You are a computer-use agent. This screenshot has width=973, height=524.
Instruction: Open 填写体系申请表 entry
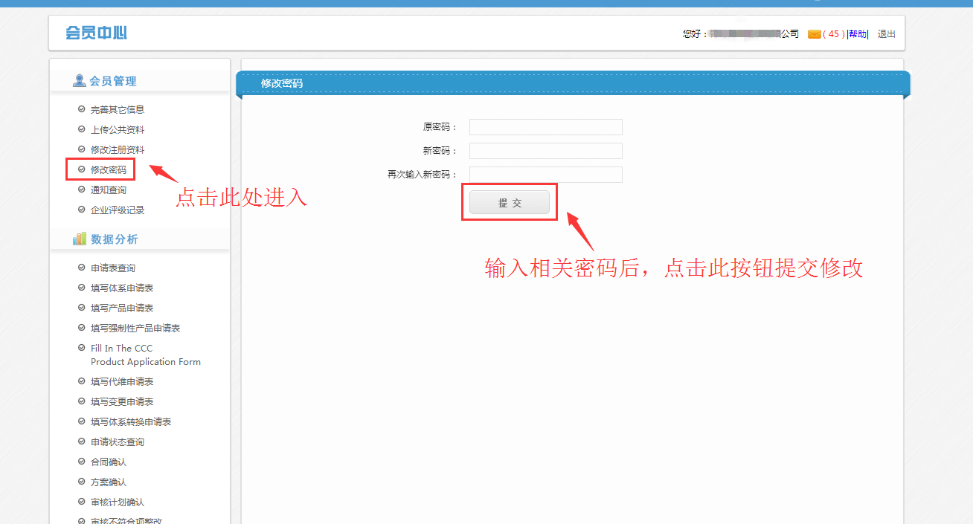(x=122, y=288)
